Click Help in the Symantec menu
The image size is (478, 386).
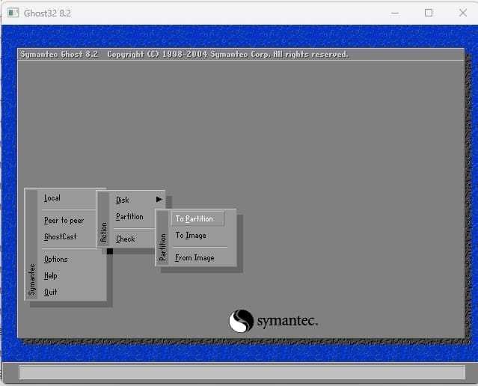[x=51, y=276]
